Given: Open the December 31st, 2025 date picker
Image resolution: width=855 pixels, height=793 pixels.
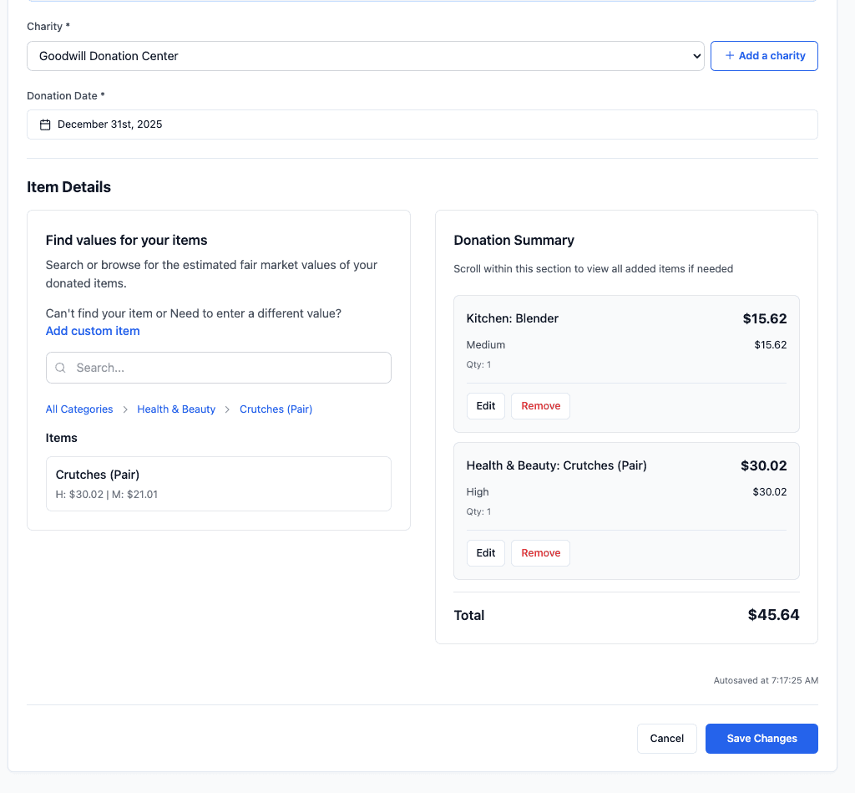Looking at the screenshot, I should point(422,125).
